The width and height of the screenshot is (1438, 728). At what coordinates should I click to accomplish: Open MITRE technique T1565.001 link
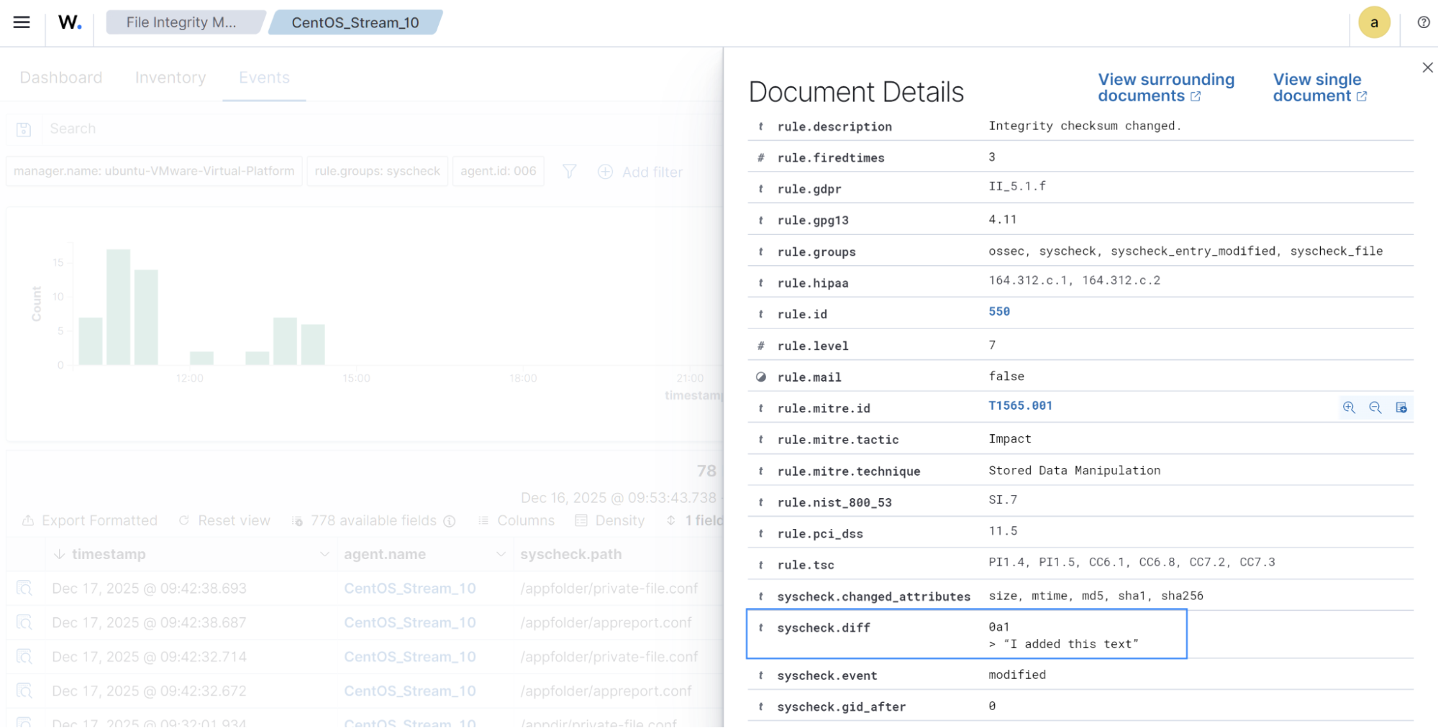point(1020,405)
